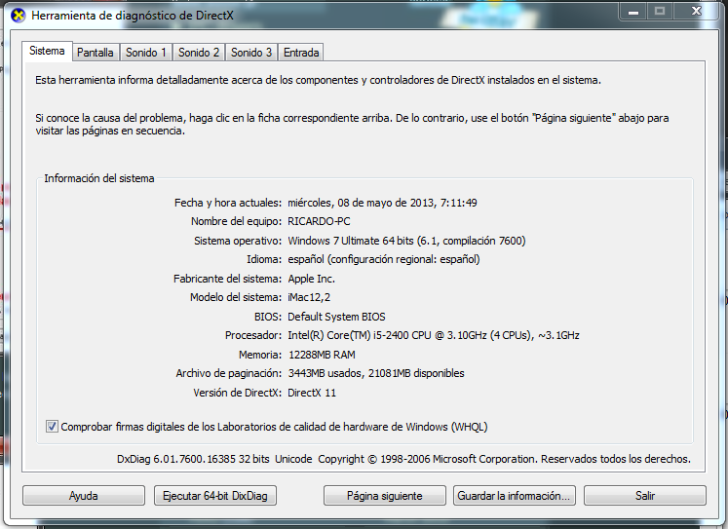Click the DirectX 11 version value

point(312,393)
